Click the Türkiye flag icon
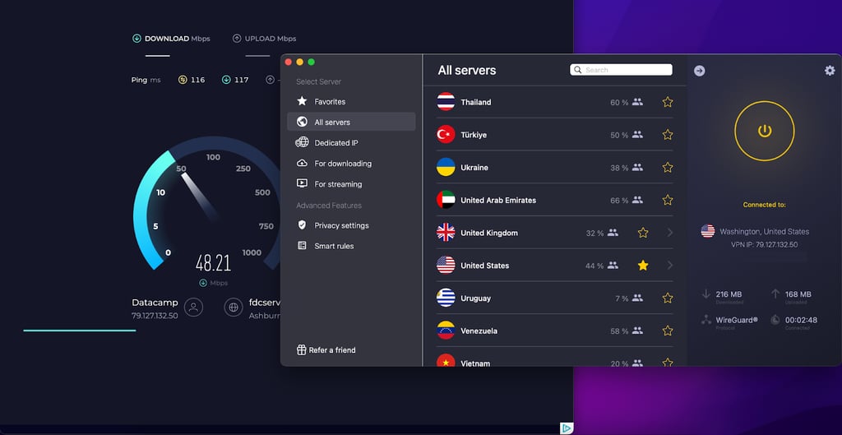Screen dimensions: 842x435 click(x=446, y=134)
